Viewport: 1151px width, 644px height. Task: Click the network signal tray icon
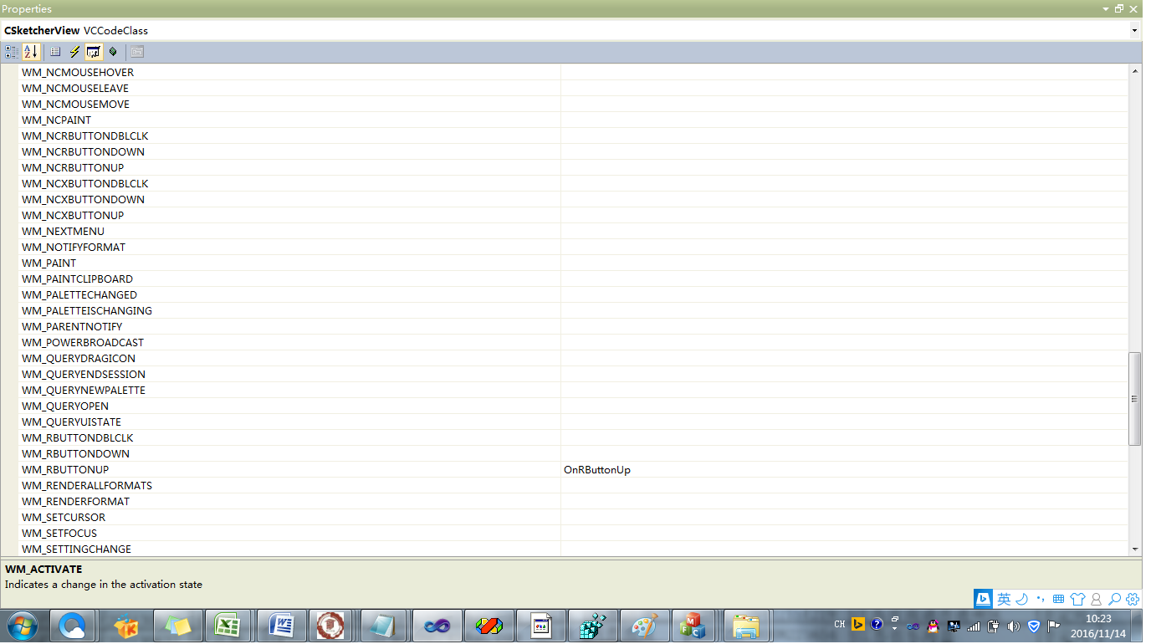(974, 626)
